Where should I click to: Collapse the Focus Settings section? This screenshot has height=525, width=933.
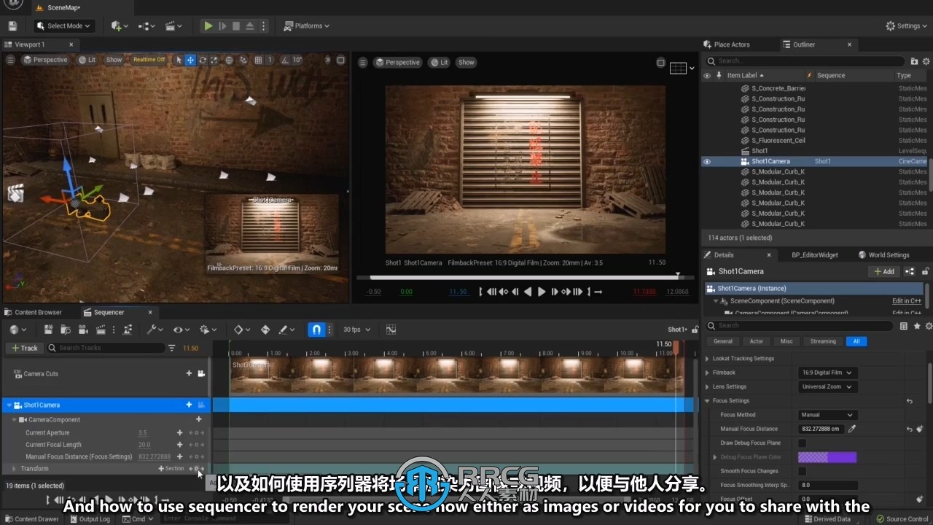707,400
